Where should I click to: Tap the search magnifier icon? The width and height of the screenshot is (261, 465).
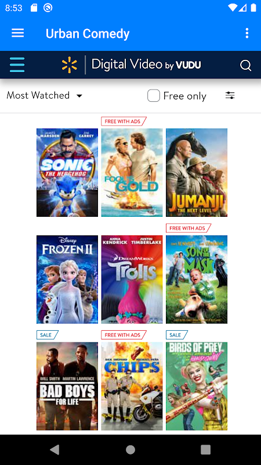pos(245,65)
